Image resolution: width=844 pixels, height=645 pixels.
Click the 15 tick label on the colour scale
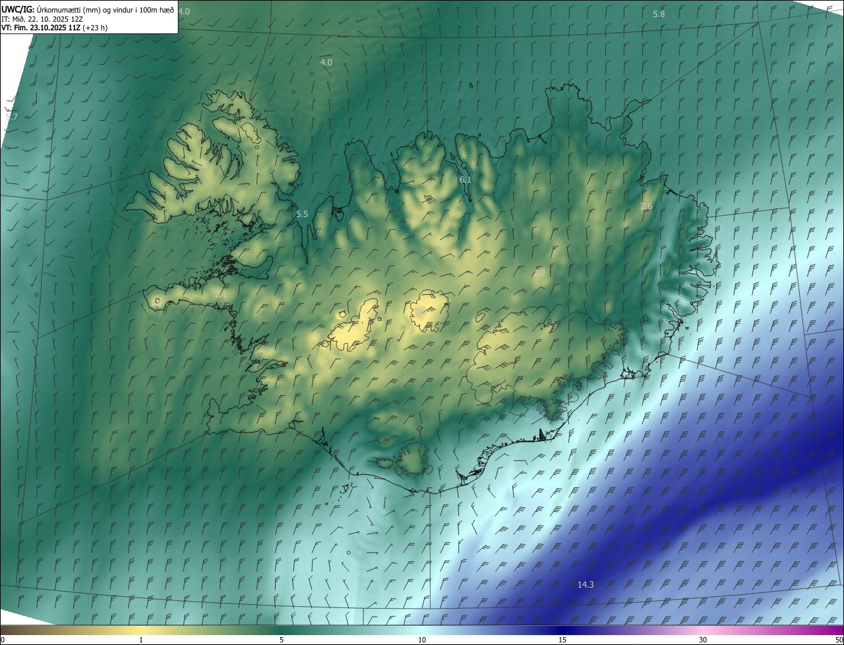pyautogui.click(x=562, y=640)
